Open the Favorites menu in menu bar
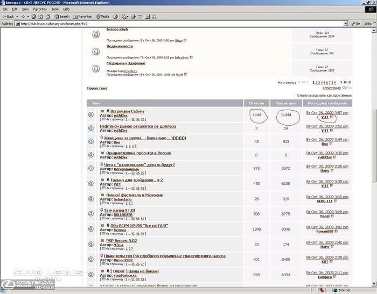The width and height of the screenshot is (377, 294). 39,9
